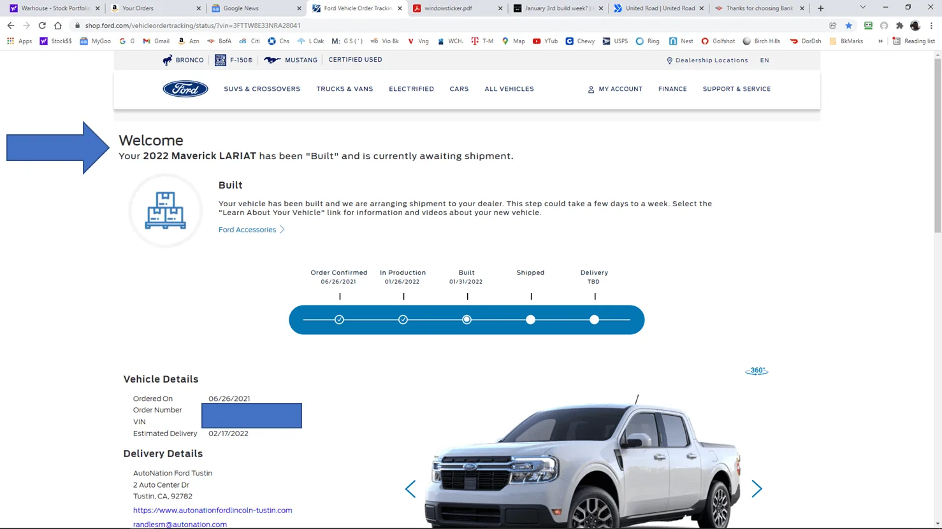Show hidden bookmarks with the overflow chevron
Screen dimensions: 942x529
pyautogui.click(x=880, y=41)
